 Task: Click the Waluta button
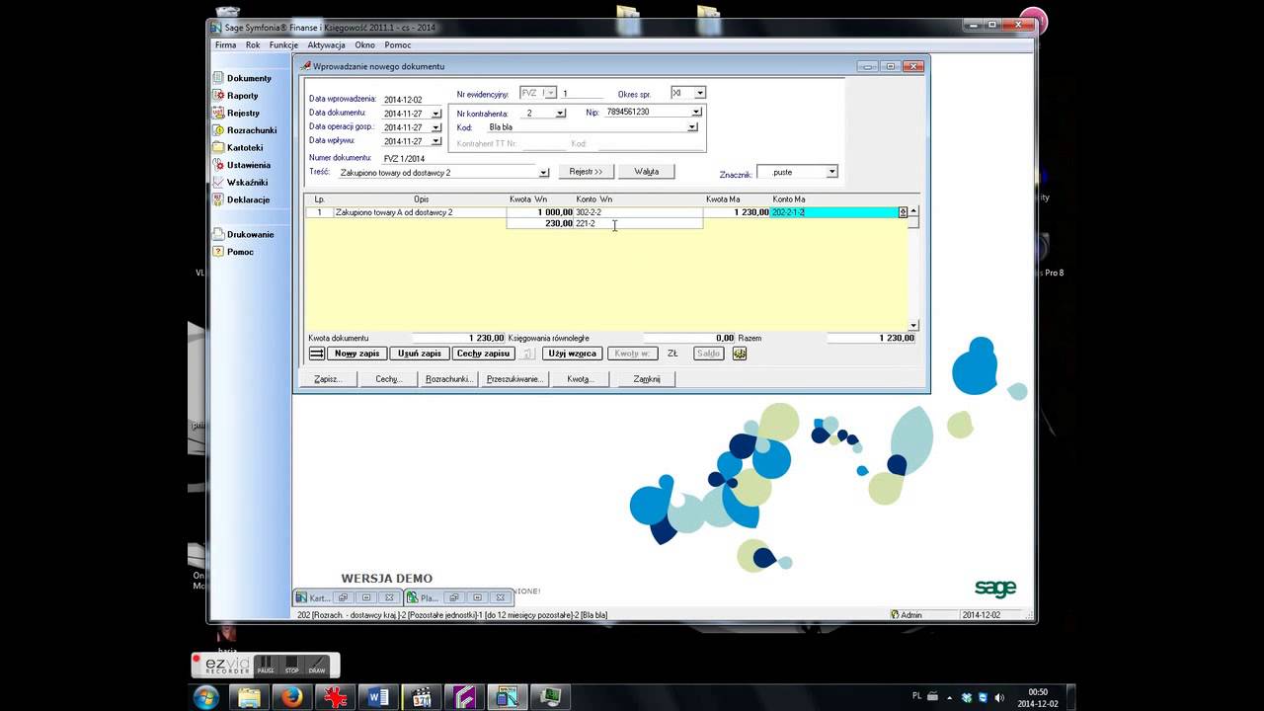pos(647,172)
